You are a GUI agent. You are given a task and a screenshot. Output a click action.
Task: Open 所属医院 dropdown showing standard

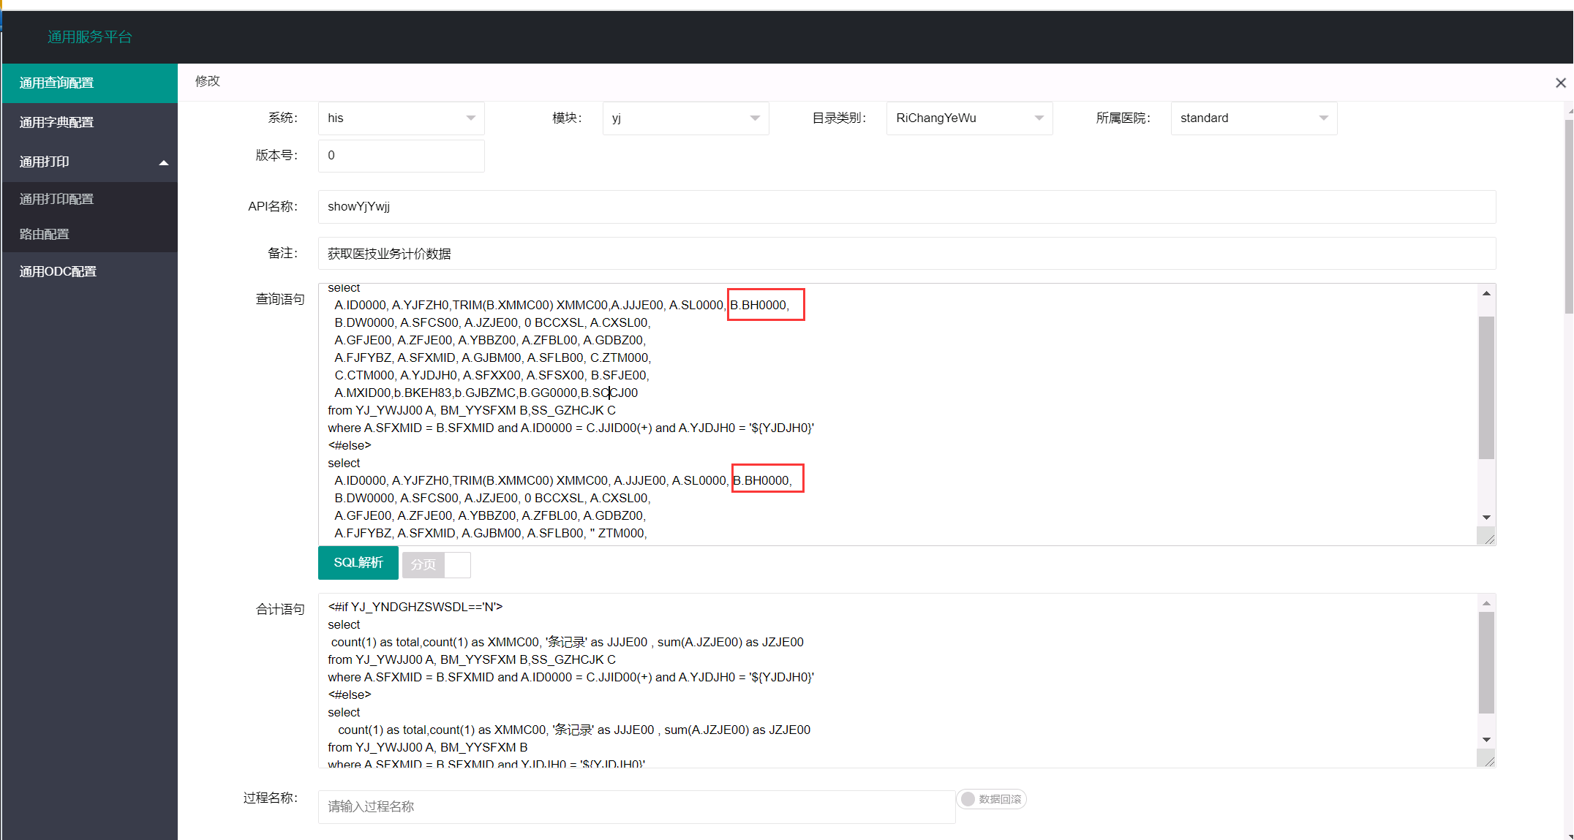pos(1254,118)
